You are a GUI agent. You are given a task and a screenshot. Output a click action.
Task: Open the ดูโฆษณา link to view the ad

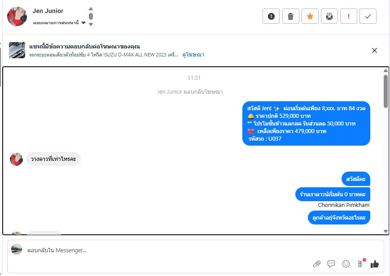193,55
